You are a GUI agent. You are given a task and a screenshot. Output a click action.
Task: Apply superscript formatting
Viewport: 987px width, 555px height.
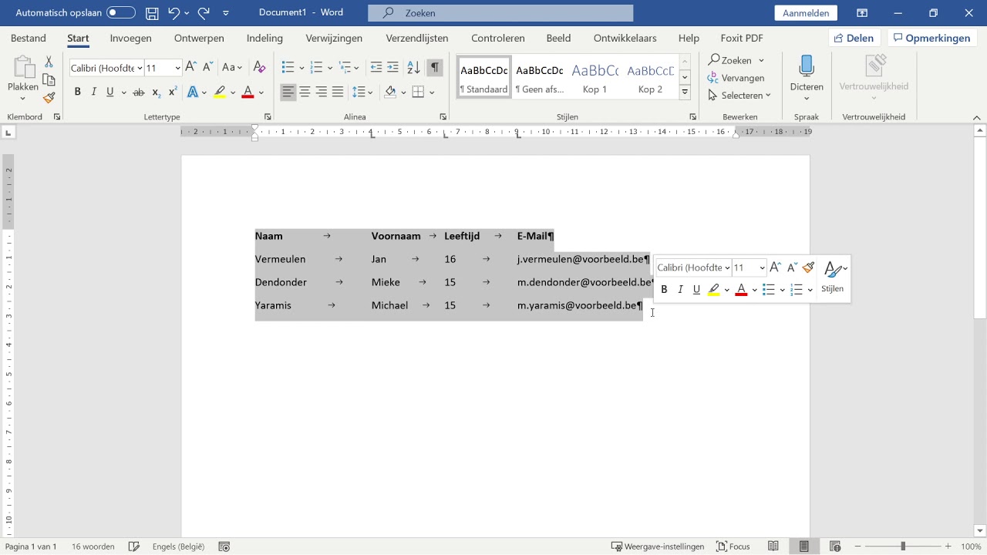(x=173, y=92)
